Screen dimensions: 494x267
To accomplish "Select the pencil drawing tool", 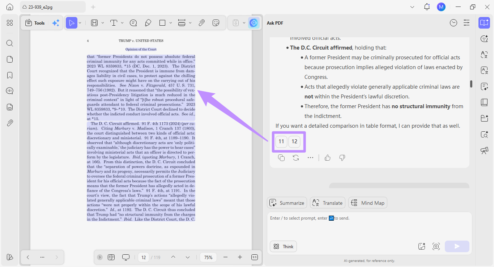I will 148,23.
